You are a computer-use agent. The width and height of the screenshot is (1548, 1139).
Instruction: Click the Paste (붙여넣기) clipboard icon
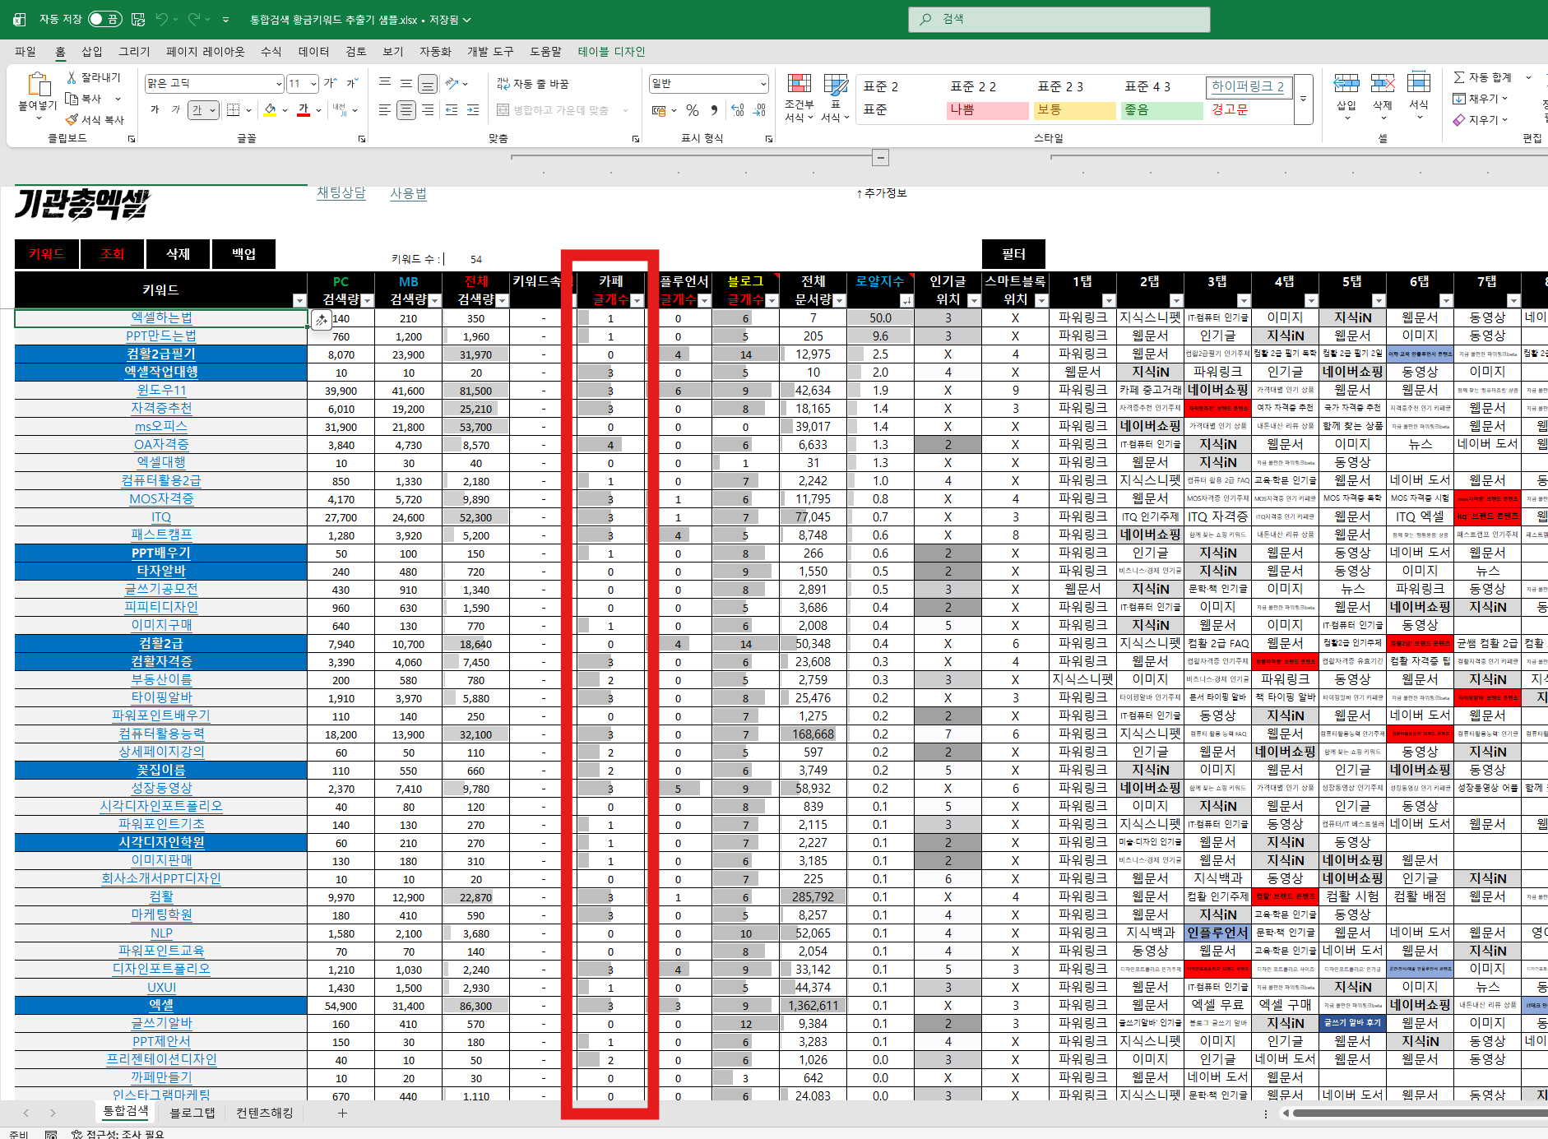(38, 84)
